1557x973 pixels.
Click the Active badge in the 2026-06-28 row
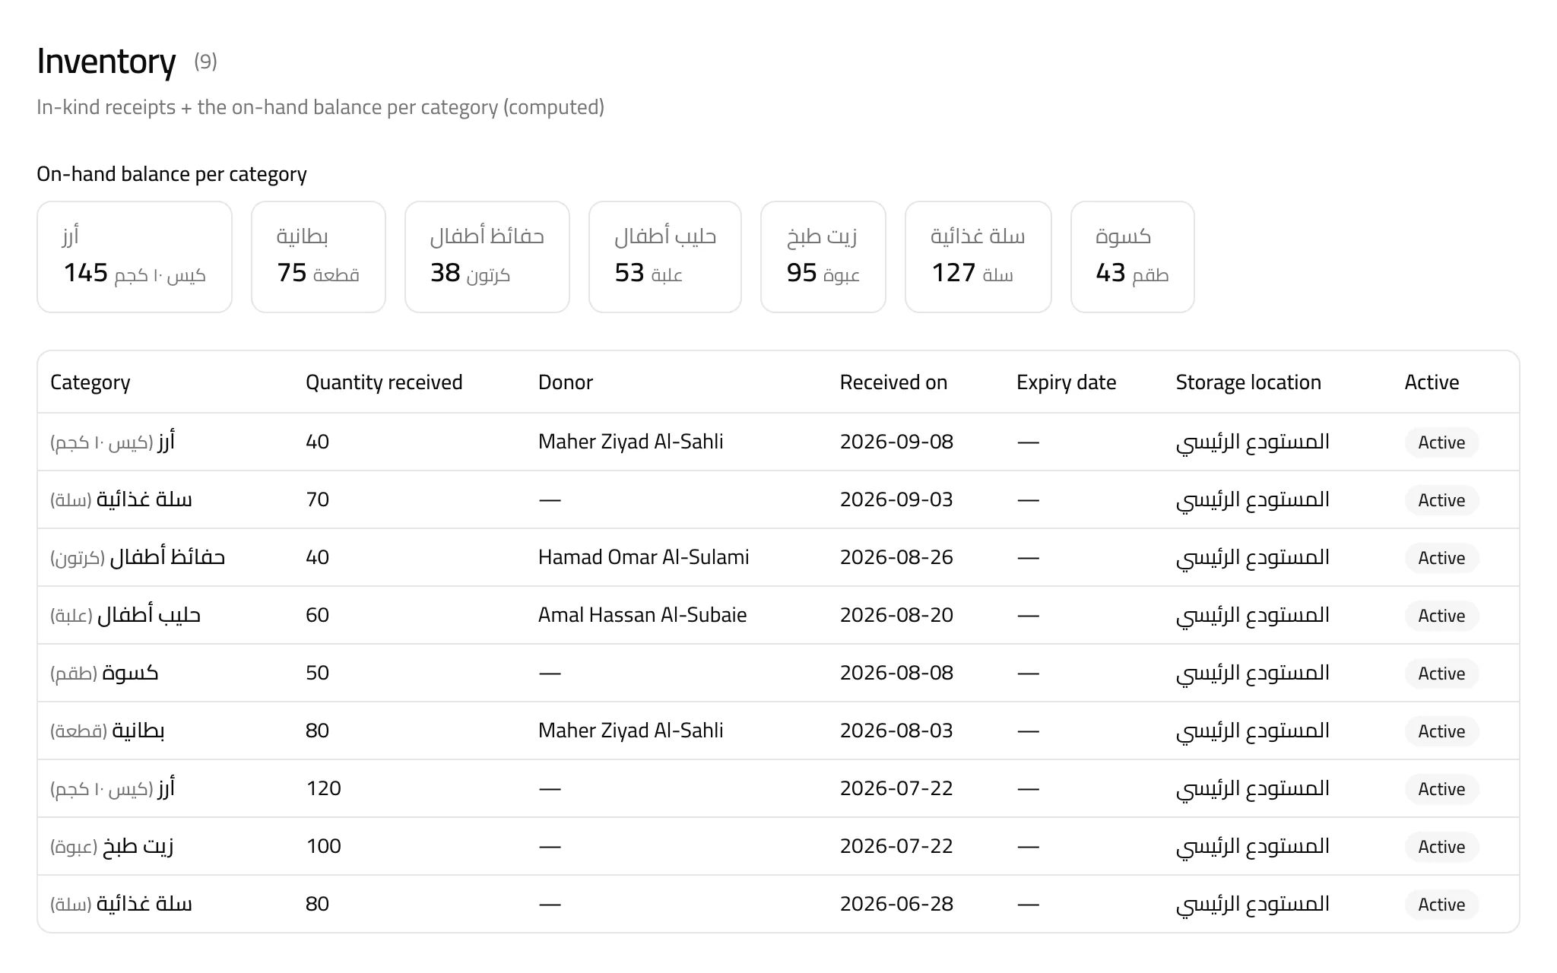coord(1441,905)
